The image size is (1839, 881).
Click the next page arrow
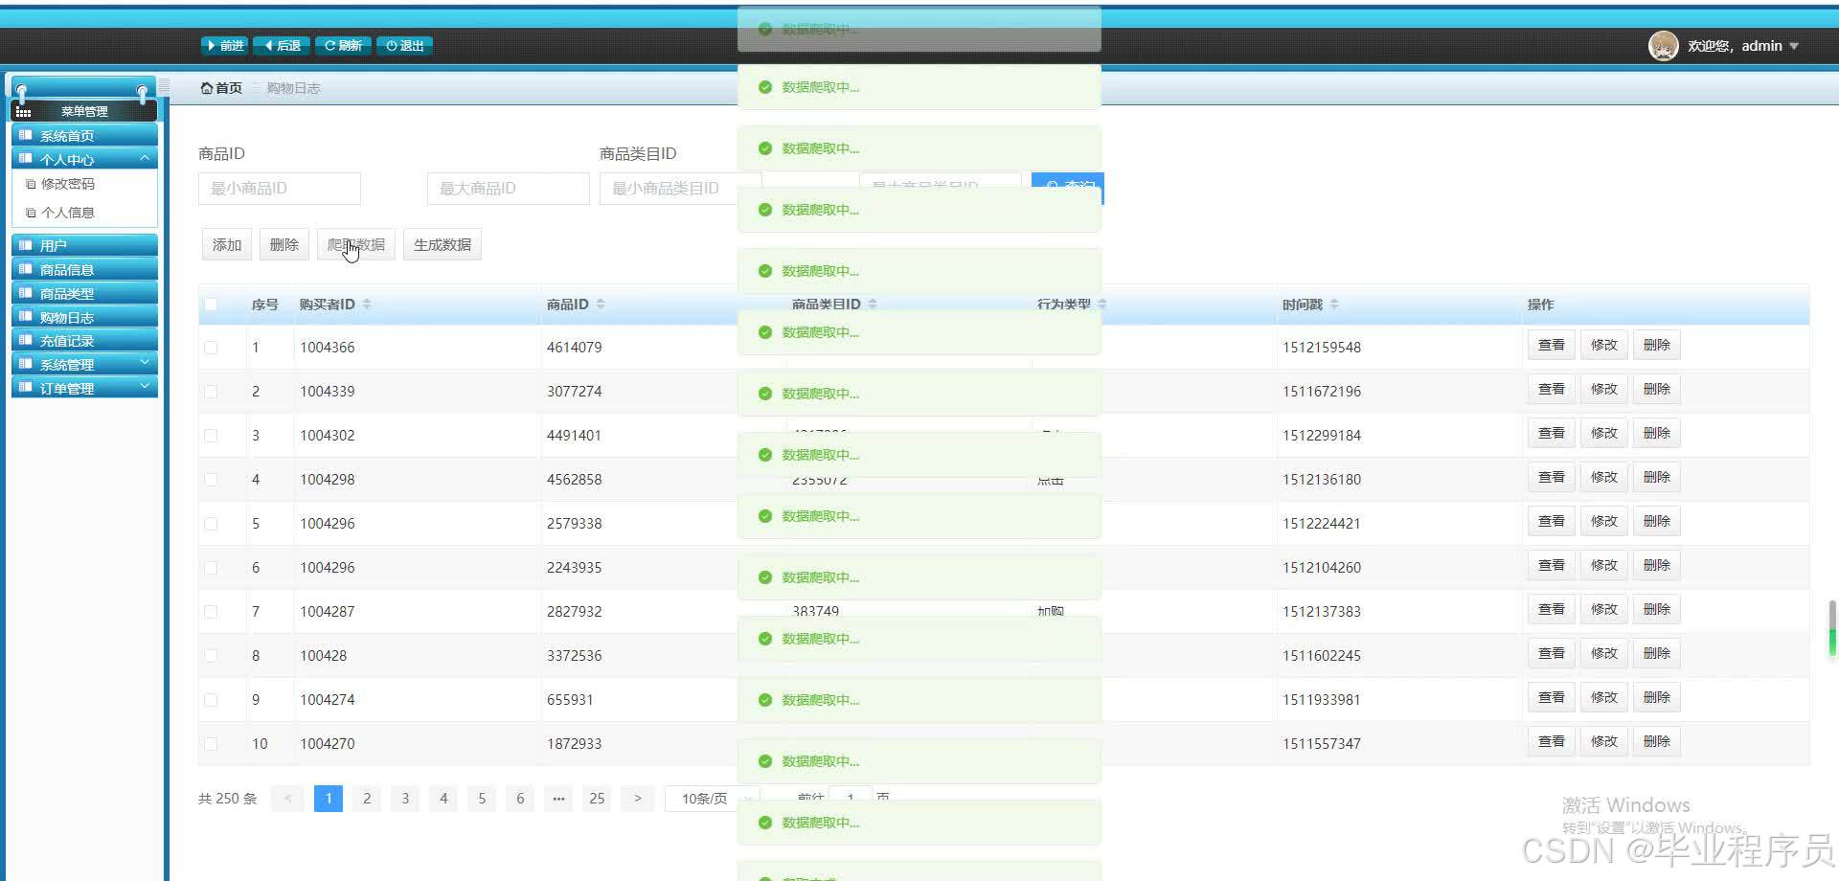coord(637,799)
